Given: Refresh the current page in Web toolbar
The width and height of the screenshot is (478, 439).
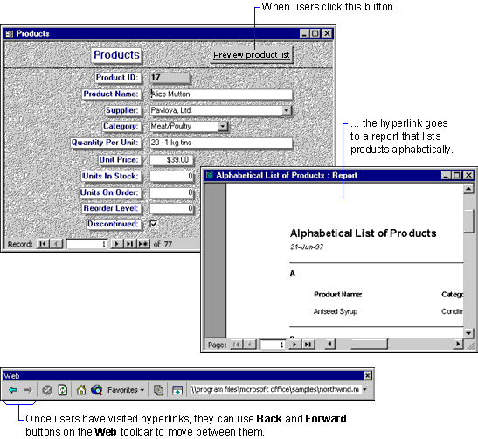Looking at the screenshot, I should (63, 390).
